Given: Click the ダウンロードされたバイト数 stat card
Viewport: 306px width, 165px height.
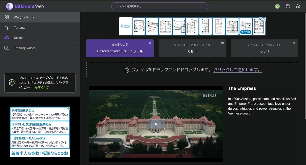Looking at the screenshot, I should [x=192, y=48].
